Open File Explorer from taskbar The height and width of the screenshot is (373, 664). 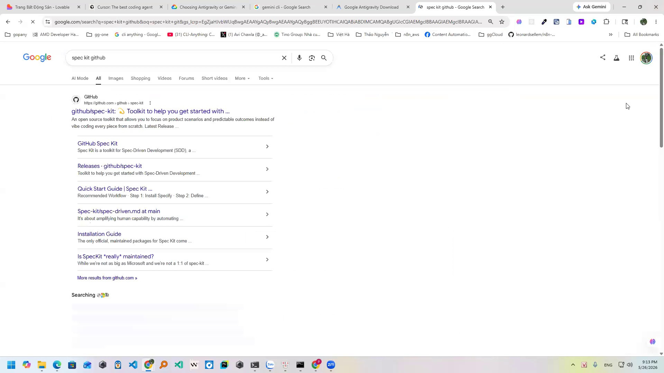click(x=42, y=365)
